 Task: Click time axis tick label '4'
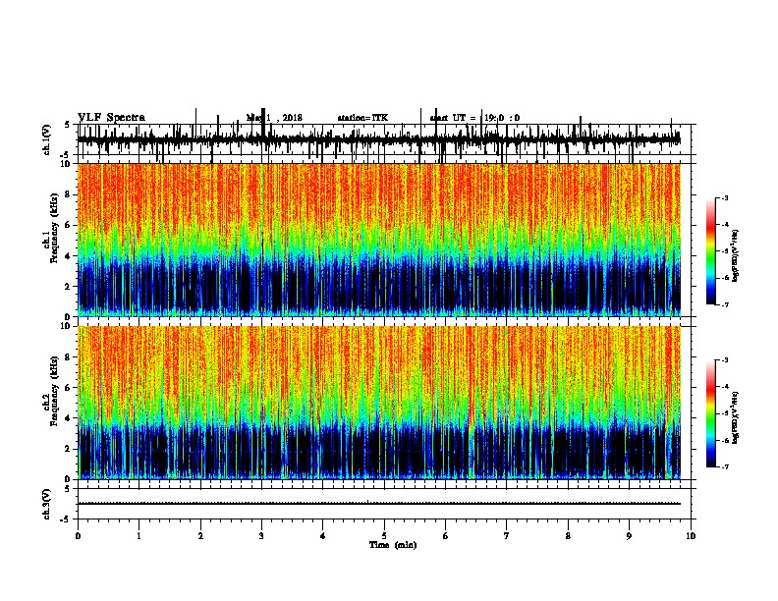(322, 536)
